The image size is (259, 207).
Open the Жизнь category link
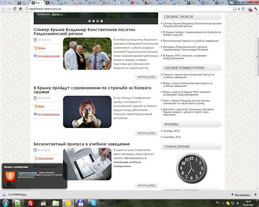pyautogui.click(x=41, y=48)
